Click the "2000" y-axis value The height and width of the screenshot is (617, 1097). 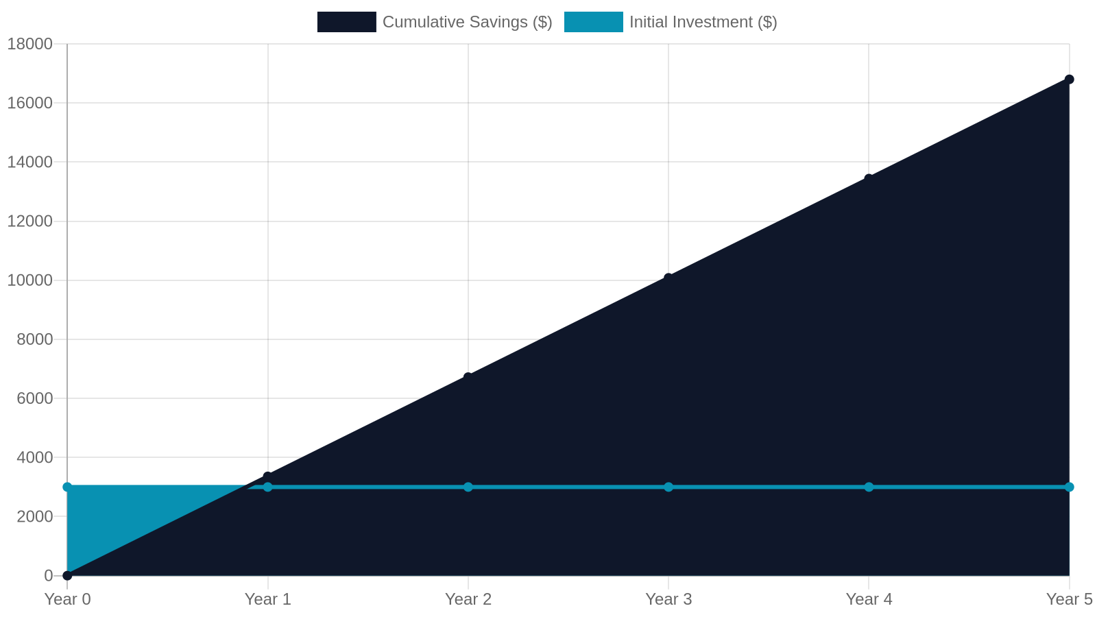pyautogui.click(x=35, y=516)
